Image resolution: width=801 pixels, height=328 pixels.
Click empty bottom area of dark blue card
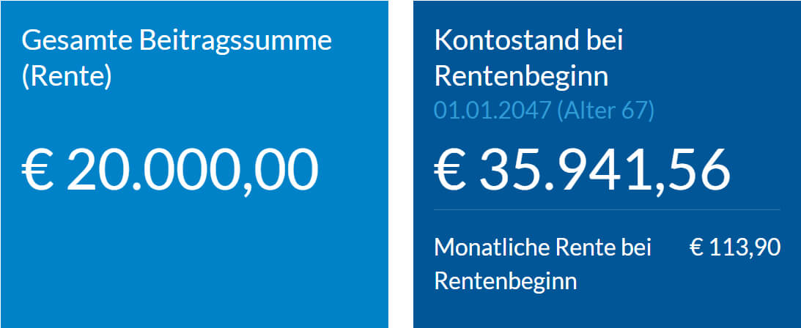607,311
